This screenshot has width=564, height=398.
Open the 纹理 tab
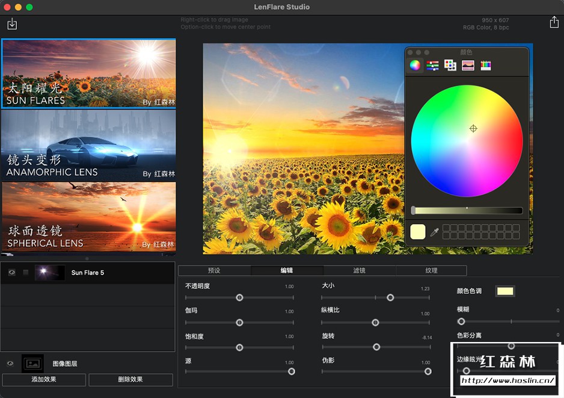pos(431,270)
